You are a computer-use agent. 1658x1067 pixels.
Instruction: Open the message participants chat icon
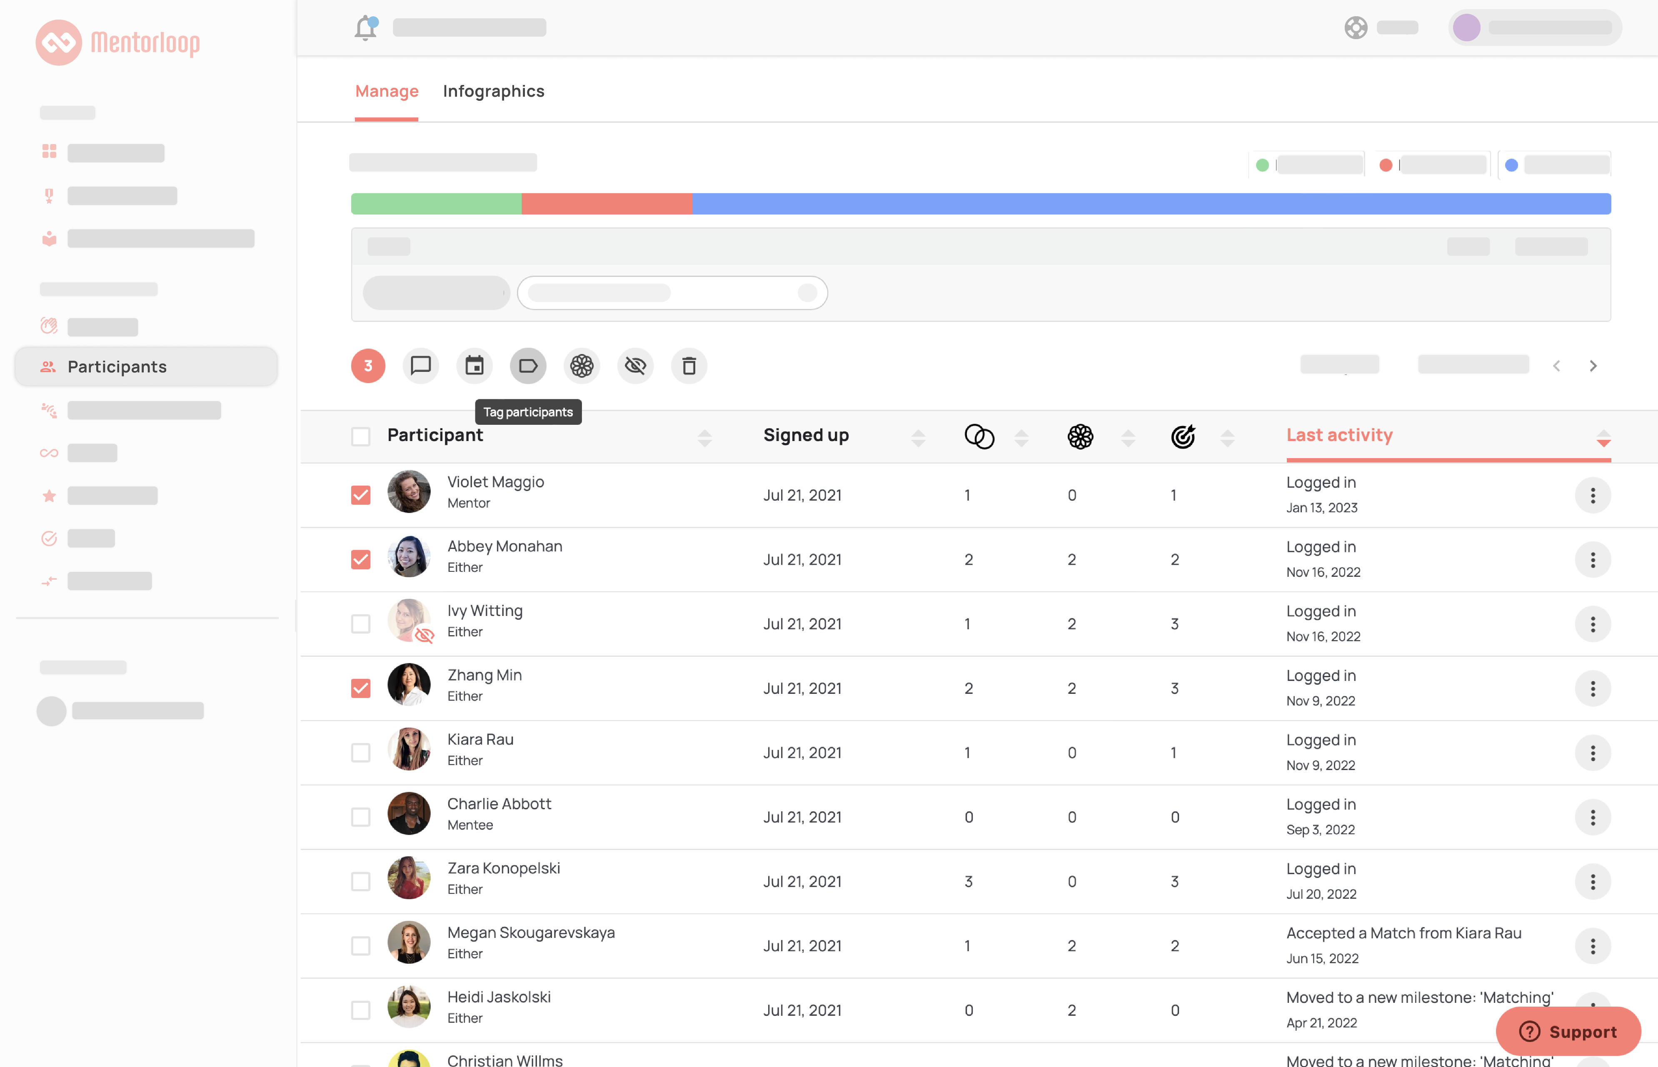421,365
